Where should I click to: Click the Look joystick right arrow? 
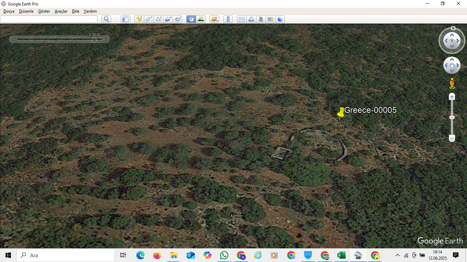tap(458, 41)
